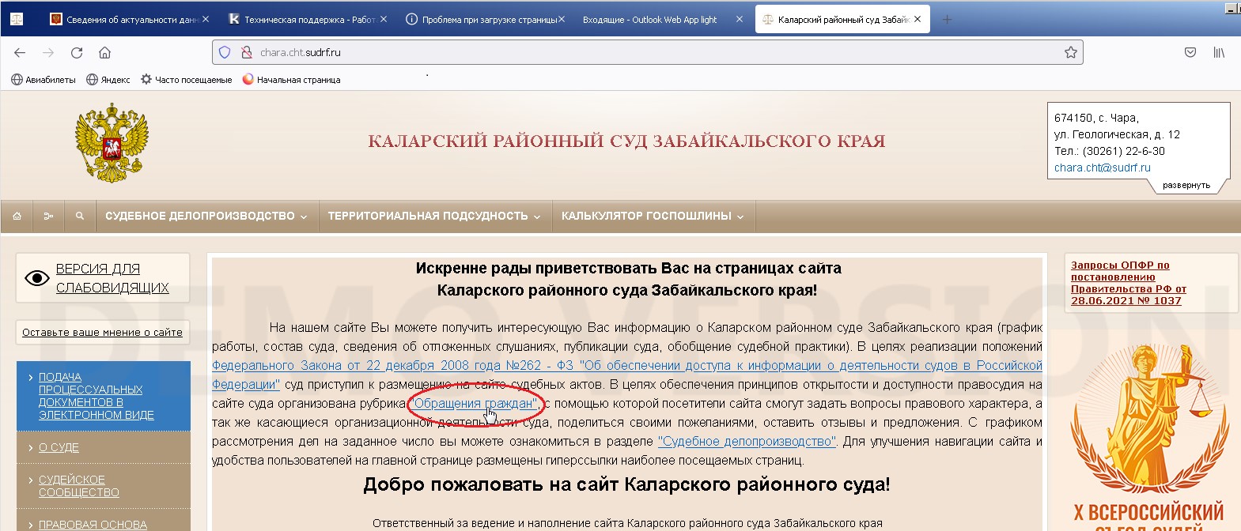Switch to the Outlook Web App tab
The image size is (1241, 531).
point(649,20)
